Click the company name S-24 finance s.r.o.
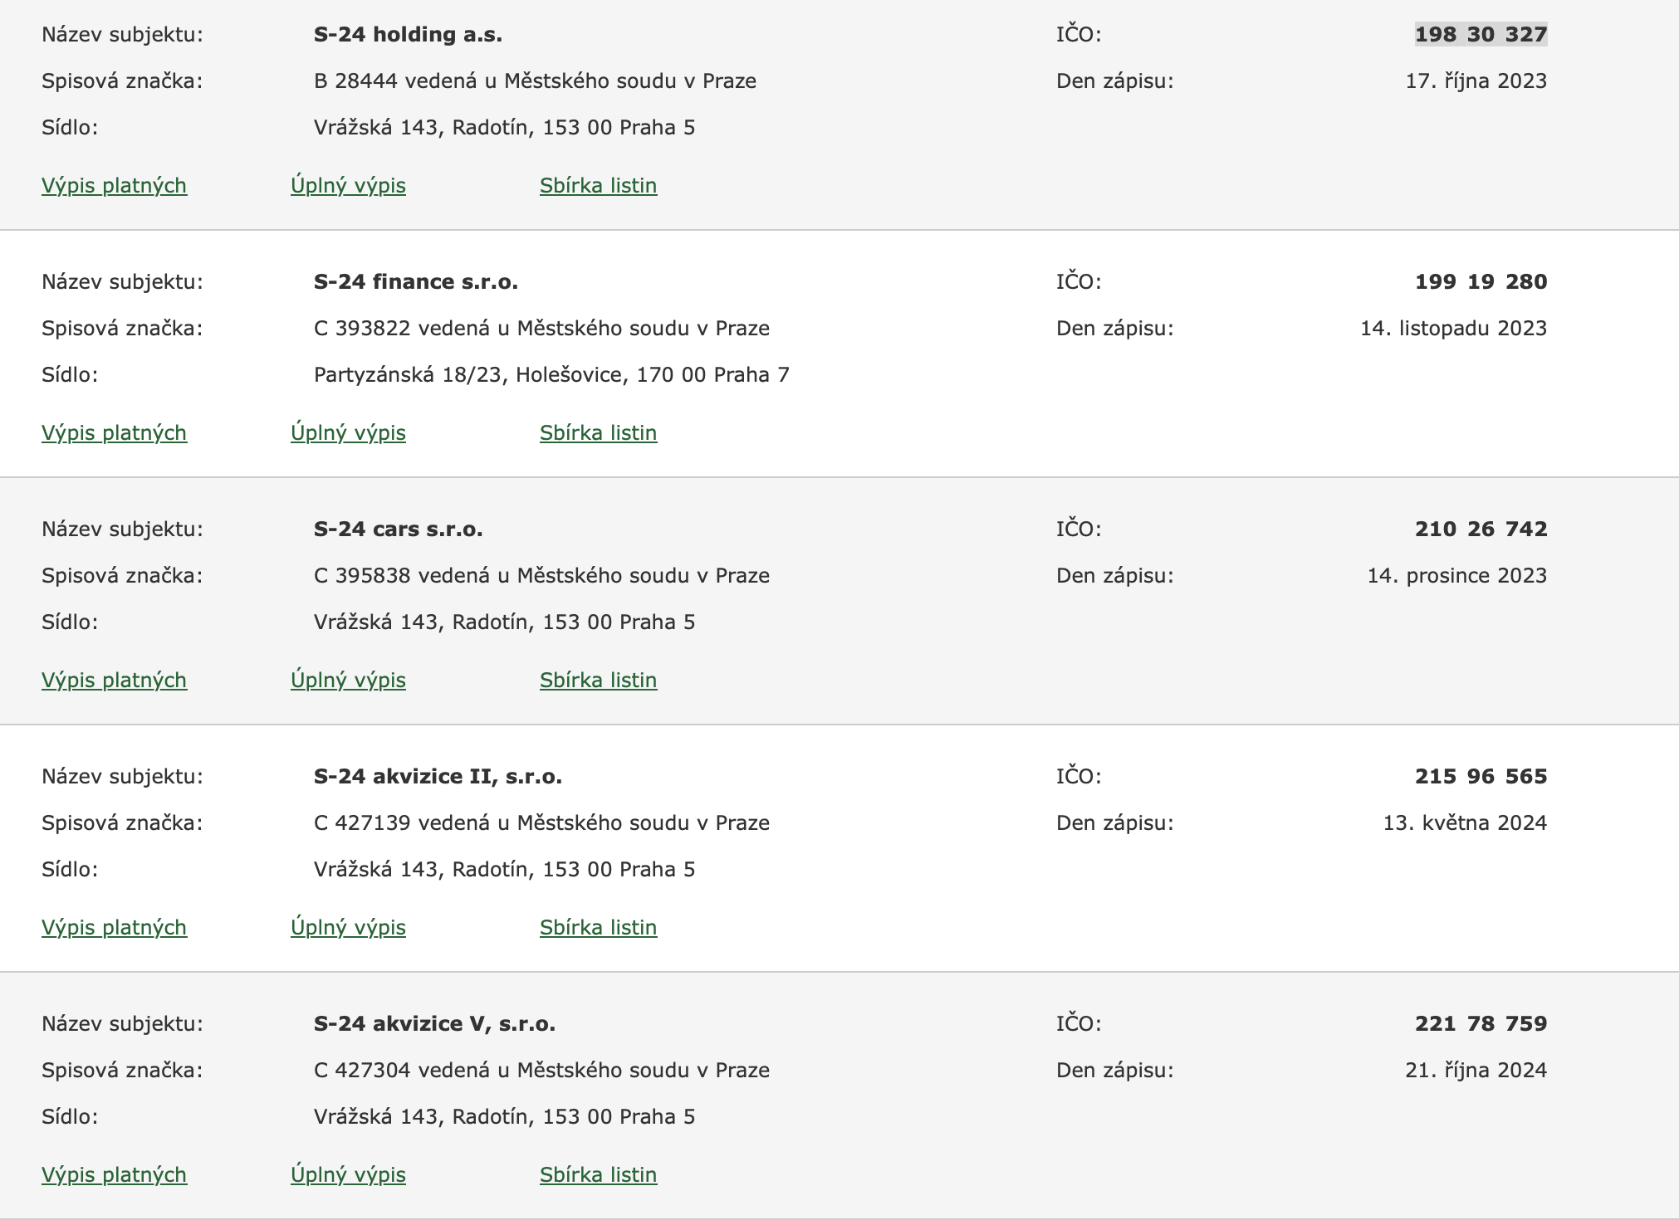1679x1220 pixels. click(415, 281)
